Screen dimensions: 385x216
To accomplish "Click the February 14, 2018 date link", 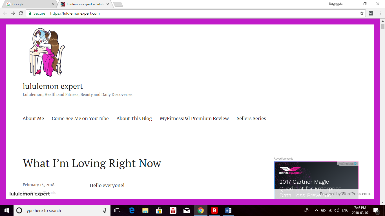I will click(39, 185).
